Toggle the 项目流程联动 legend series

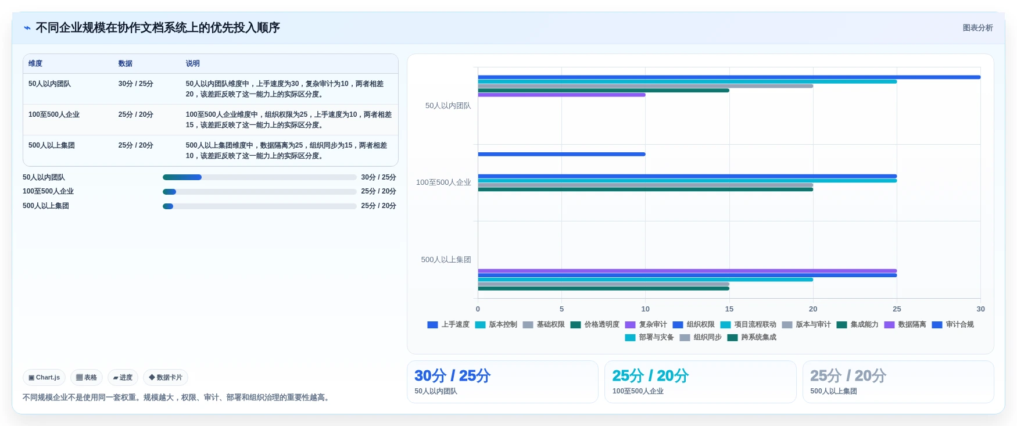(748, 324)
